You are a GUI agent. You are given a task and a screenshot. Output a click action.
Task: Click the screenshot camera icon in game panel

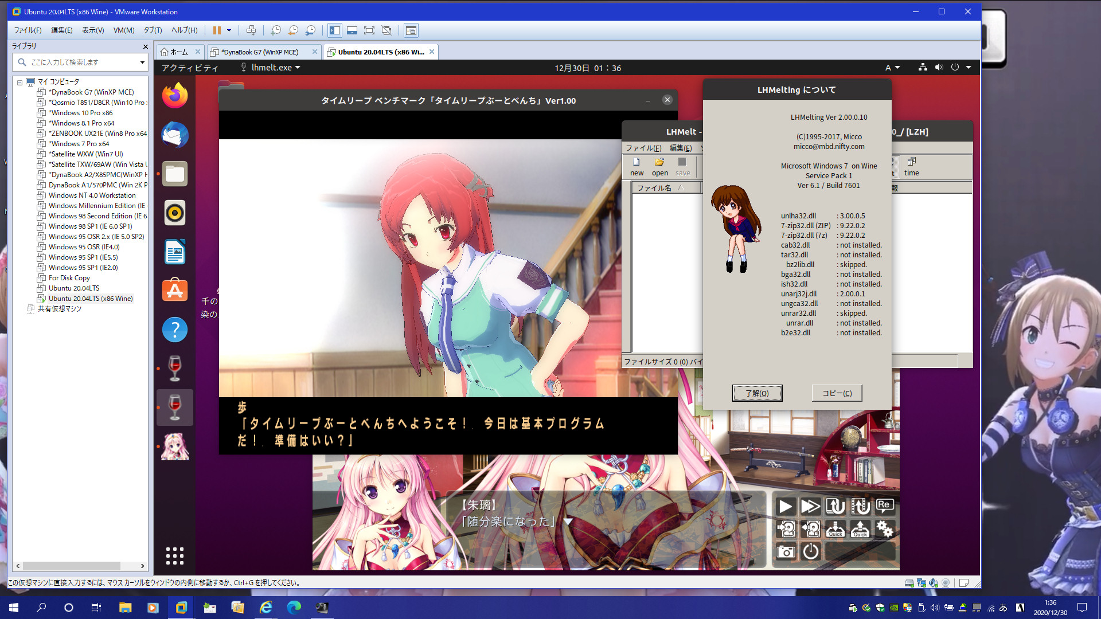786,551
